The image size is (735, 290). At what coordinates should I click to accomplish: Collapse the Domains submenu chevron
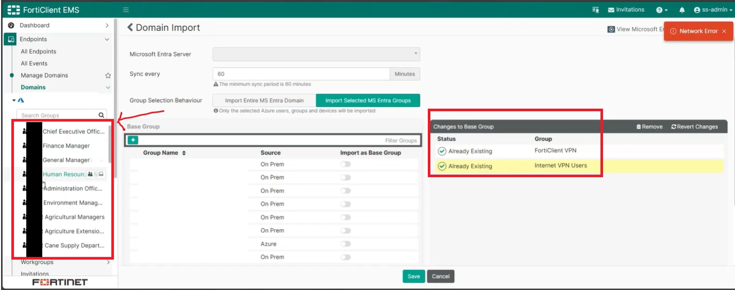click(108, 88)
